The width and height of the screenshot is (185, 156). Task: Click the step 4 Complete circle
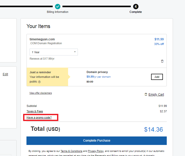136,6
